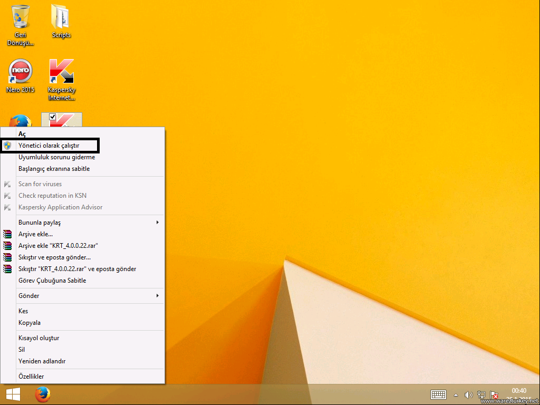The height and width of the screenshot is (405, 540).
Task: Open the touch keyboard from taskbar
Action: click(x=439, y=394)
